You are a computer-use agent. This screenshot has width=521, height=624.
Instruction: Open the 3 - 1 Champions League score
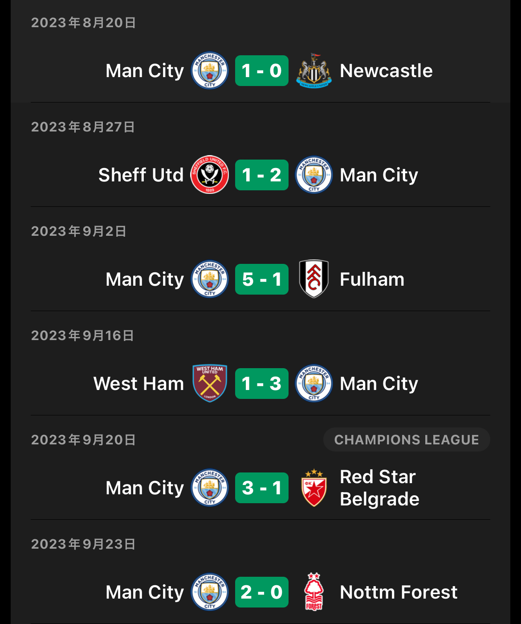coord(262,488)
